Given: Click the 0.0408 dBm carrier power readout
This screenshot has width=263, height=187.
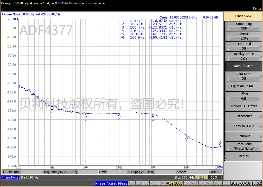Looking at the screenshot, I should pyautogui.click(x=212, y=17).
